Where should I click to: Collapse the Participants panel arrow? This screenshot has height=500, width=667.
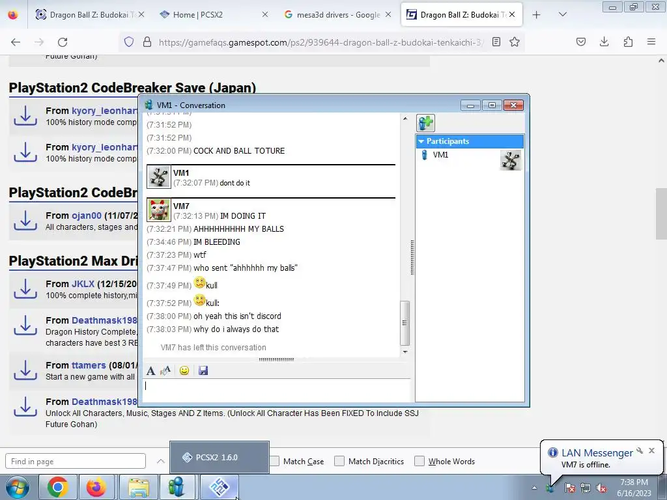[421, 141]
